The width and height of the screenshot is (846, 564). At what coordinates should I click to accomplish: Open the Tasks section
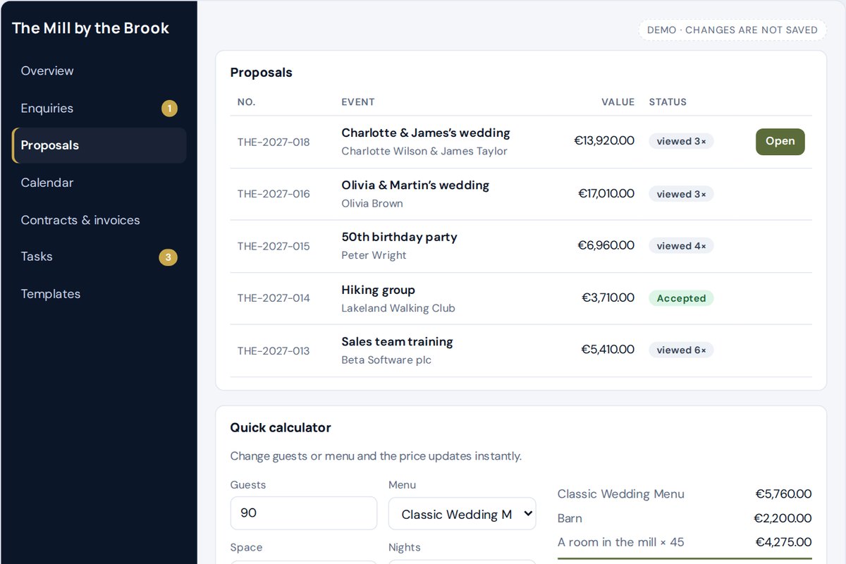coord(99,257)
